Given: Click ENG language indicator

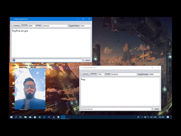Looking at the screenshot, I should tap(155, 117).
